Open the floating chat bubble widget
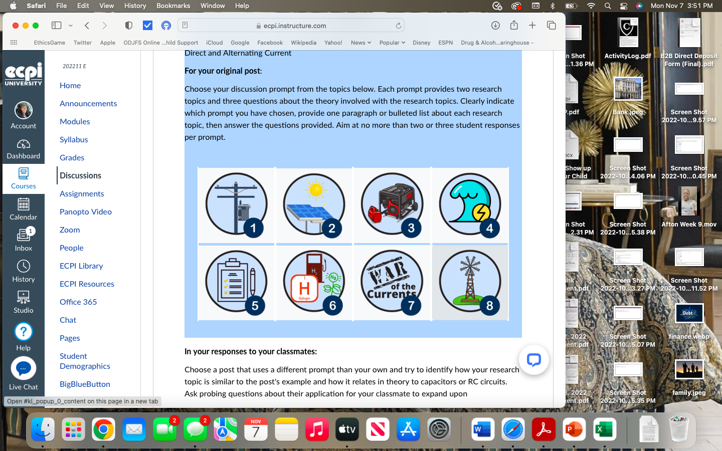722x451 pixels. coord(534,360)
